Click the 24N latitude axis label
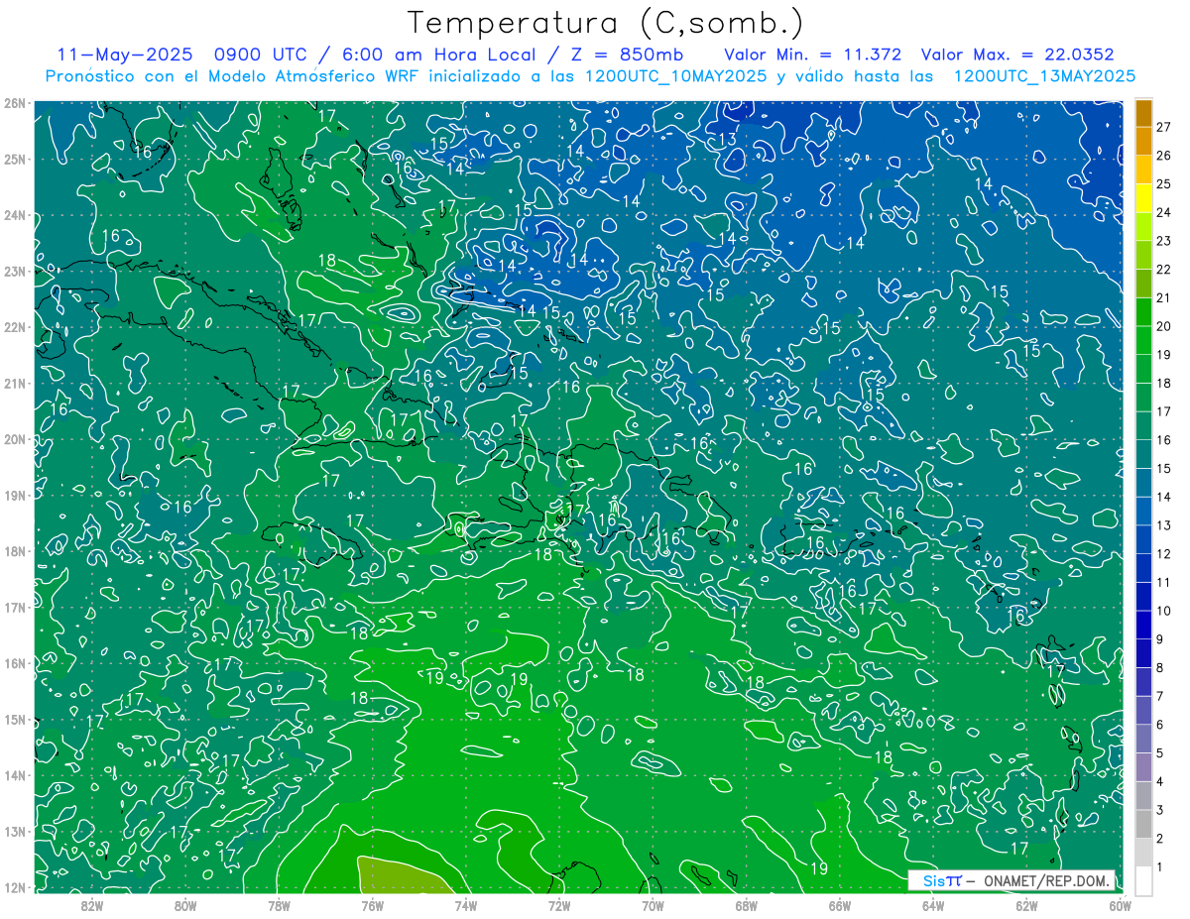1190x919 pixels. click(14, 215)
